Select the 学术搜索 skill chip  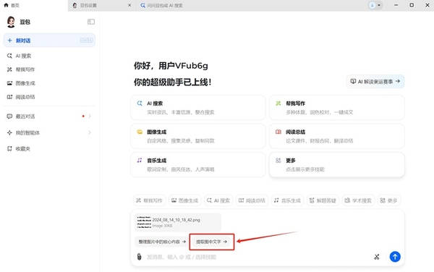coord(359,200)
